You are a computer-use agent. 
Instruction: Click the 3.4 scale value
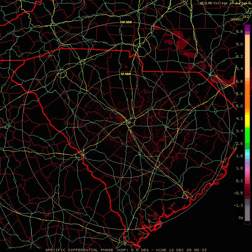tap(239, 131)
